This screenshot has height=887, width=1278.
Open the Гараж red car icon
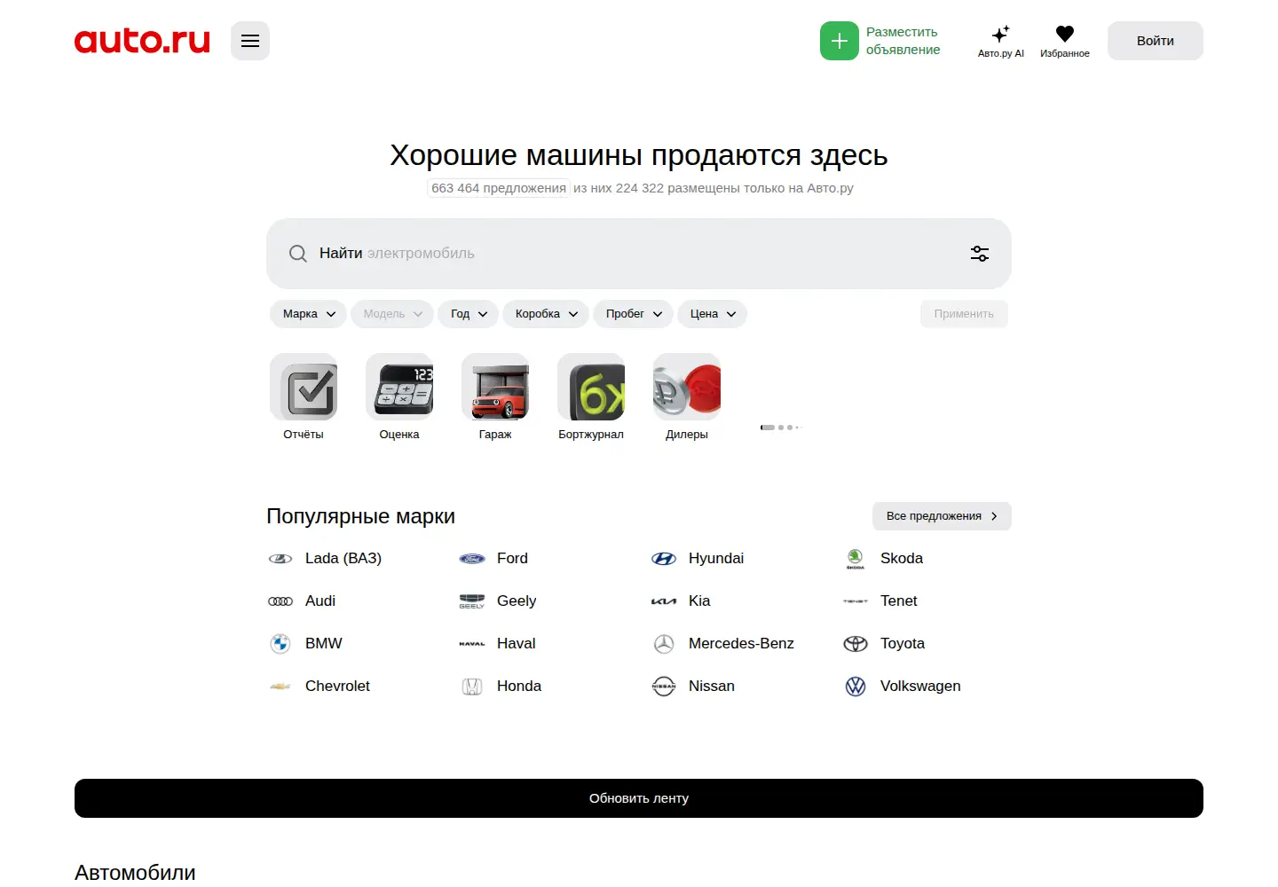pyautogui.click(x=495, y=387)
